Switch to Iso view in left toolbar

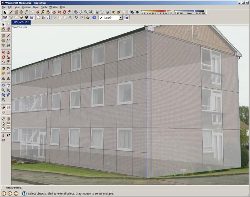(3, 119)
